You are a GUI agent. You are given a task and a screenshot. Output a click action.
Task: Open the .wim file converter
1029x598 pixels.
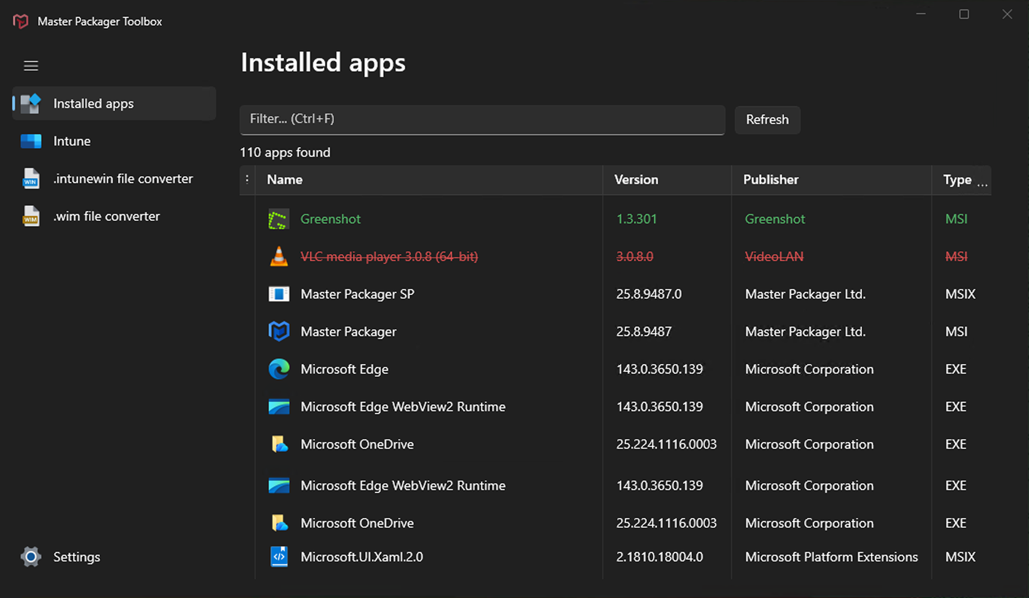[106, 216]
